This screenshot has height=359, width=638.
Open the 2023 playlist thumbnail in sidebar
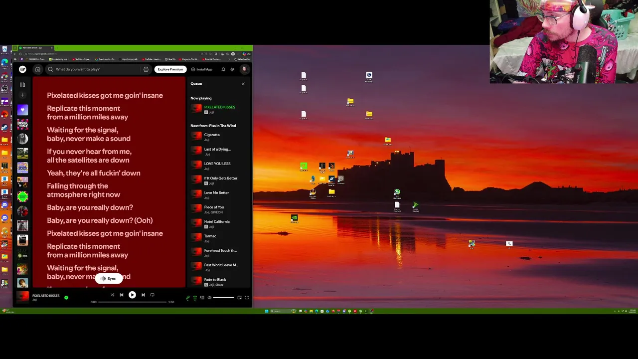click(22, 168)
